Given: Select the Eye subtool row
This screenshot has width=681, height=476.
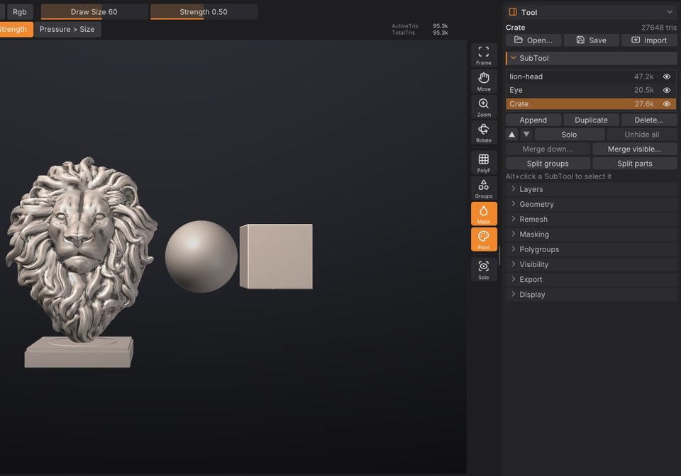Looking at the screenshot, I should pos(591,90).
